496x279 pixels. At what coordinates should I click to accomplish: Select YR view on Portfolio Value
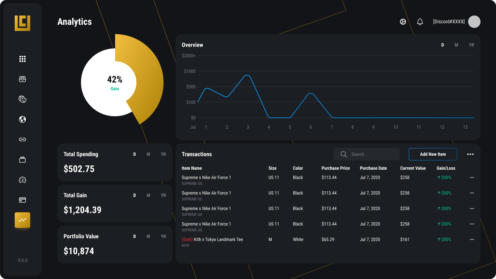(163, 236)
